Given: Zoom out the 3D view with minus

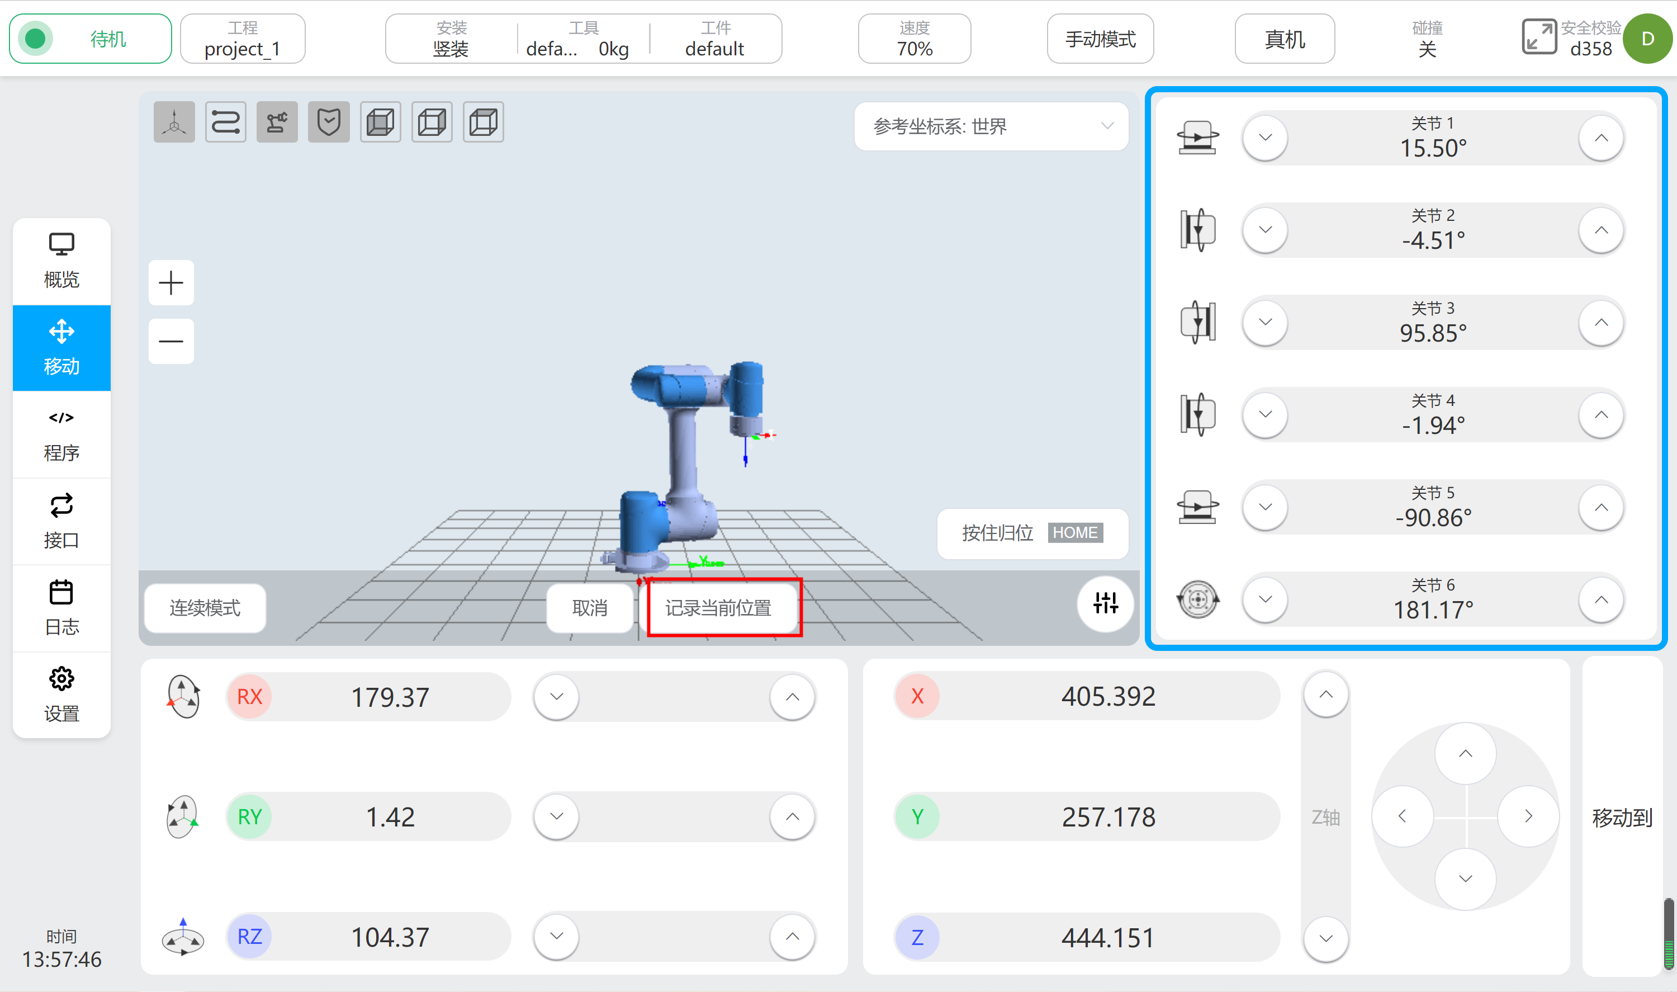Looking at the screenshot, I should coord(171,342).
